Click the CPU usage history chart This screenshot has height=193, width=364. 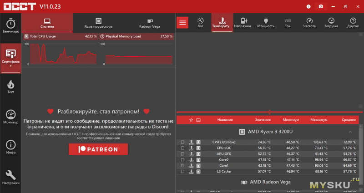[x=63, y=54]
